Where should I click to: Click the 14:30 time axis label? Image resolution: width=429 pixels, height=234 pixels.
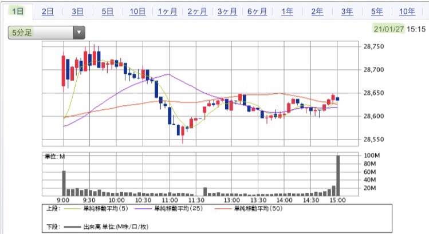[x=311, y=200]
